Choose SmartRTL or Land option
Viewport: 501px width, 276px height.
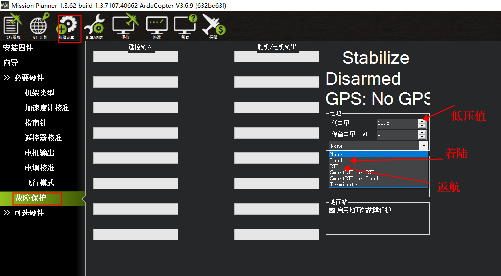coord(378,179)
